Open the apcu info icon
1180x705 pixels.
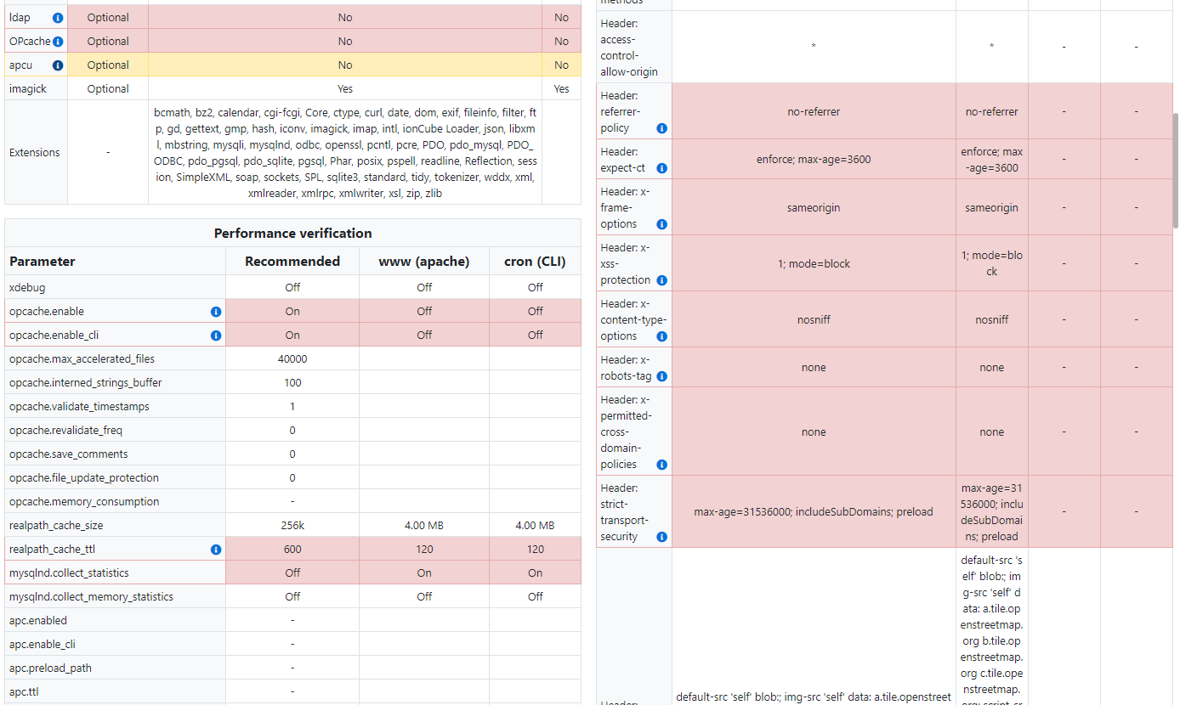58,65
